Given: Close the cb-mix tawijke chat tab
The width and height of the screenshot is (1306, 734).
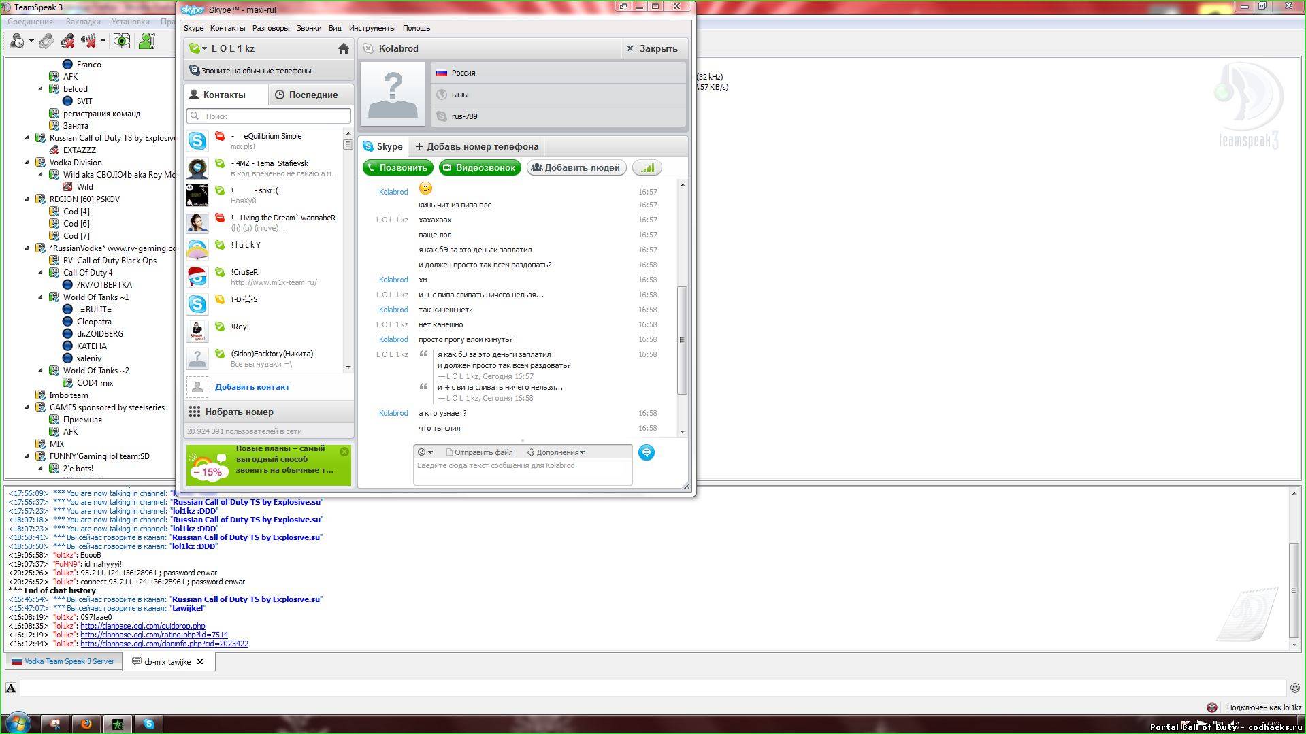Looking at the screenshot, I should coord(200,661).
